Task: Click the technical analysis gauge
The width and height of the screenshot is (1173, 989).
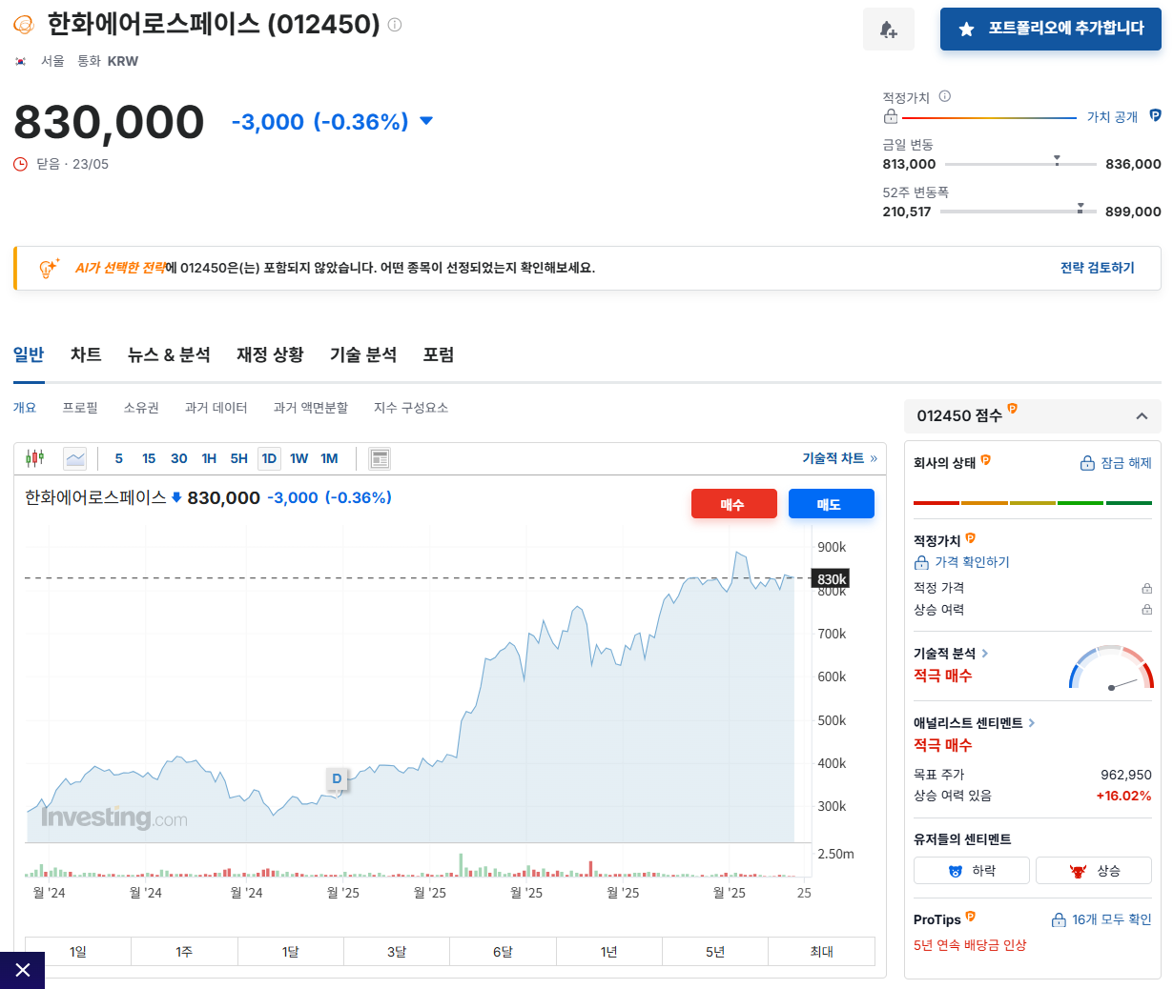Action: (x=1111, y=667)
